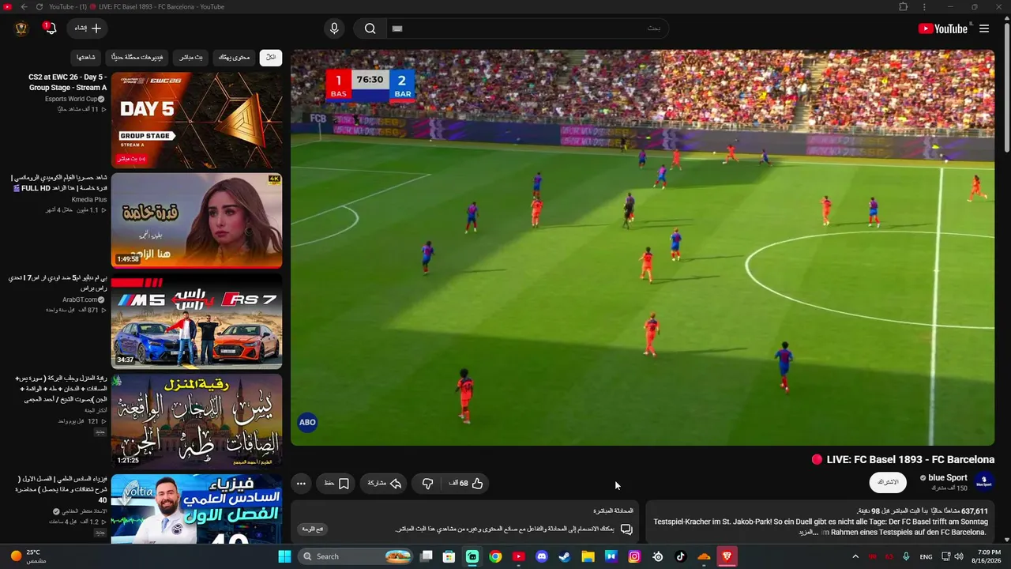Open the YouTube guide hamburger menu
This screenshot has height=569, width=1011.
984,28
